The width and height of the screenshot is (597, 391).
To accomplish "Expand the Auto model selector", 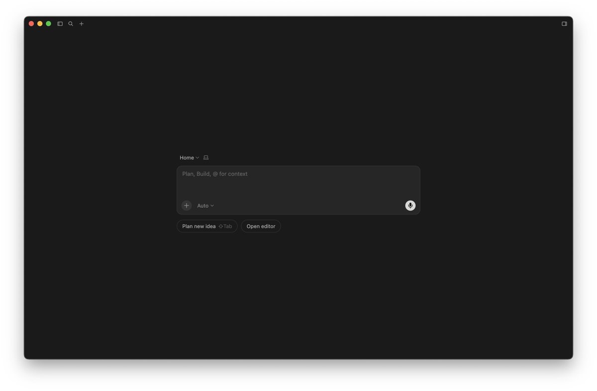I will [205, 205].
